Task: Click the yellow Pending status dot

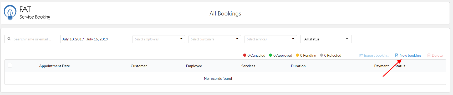Action: (x=297, y=55)
